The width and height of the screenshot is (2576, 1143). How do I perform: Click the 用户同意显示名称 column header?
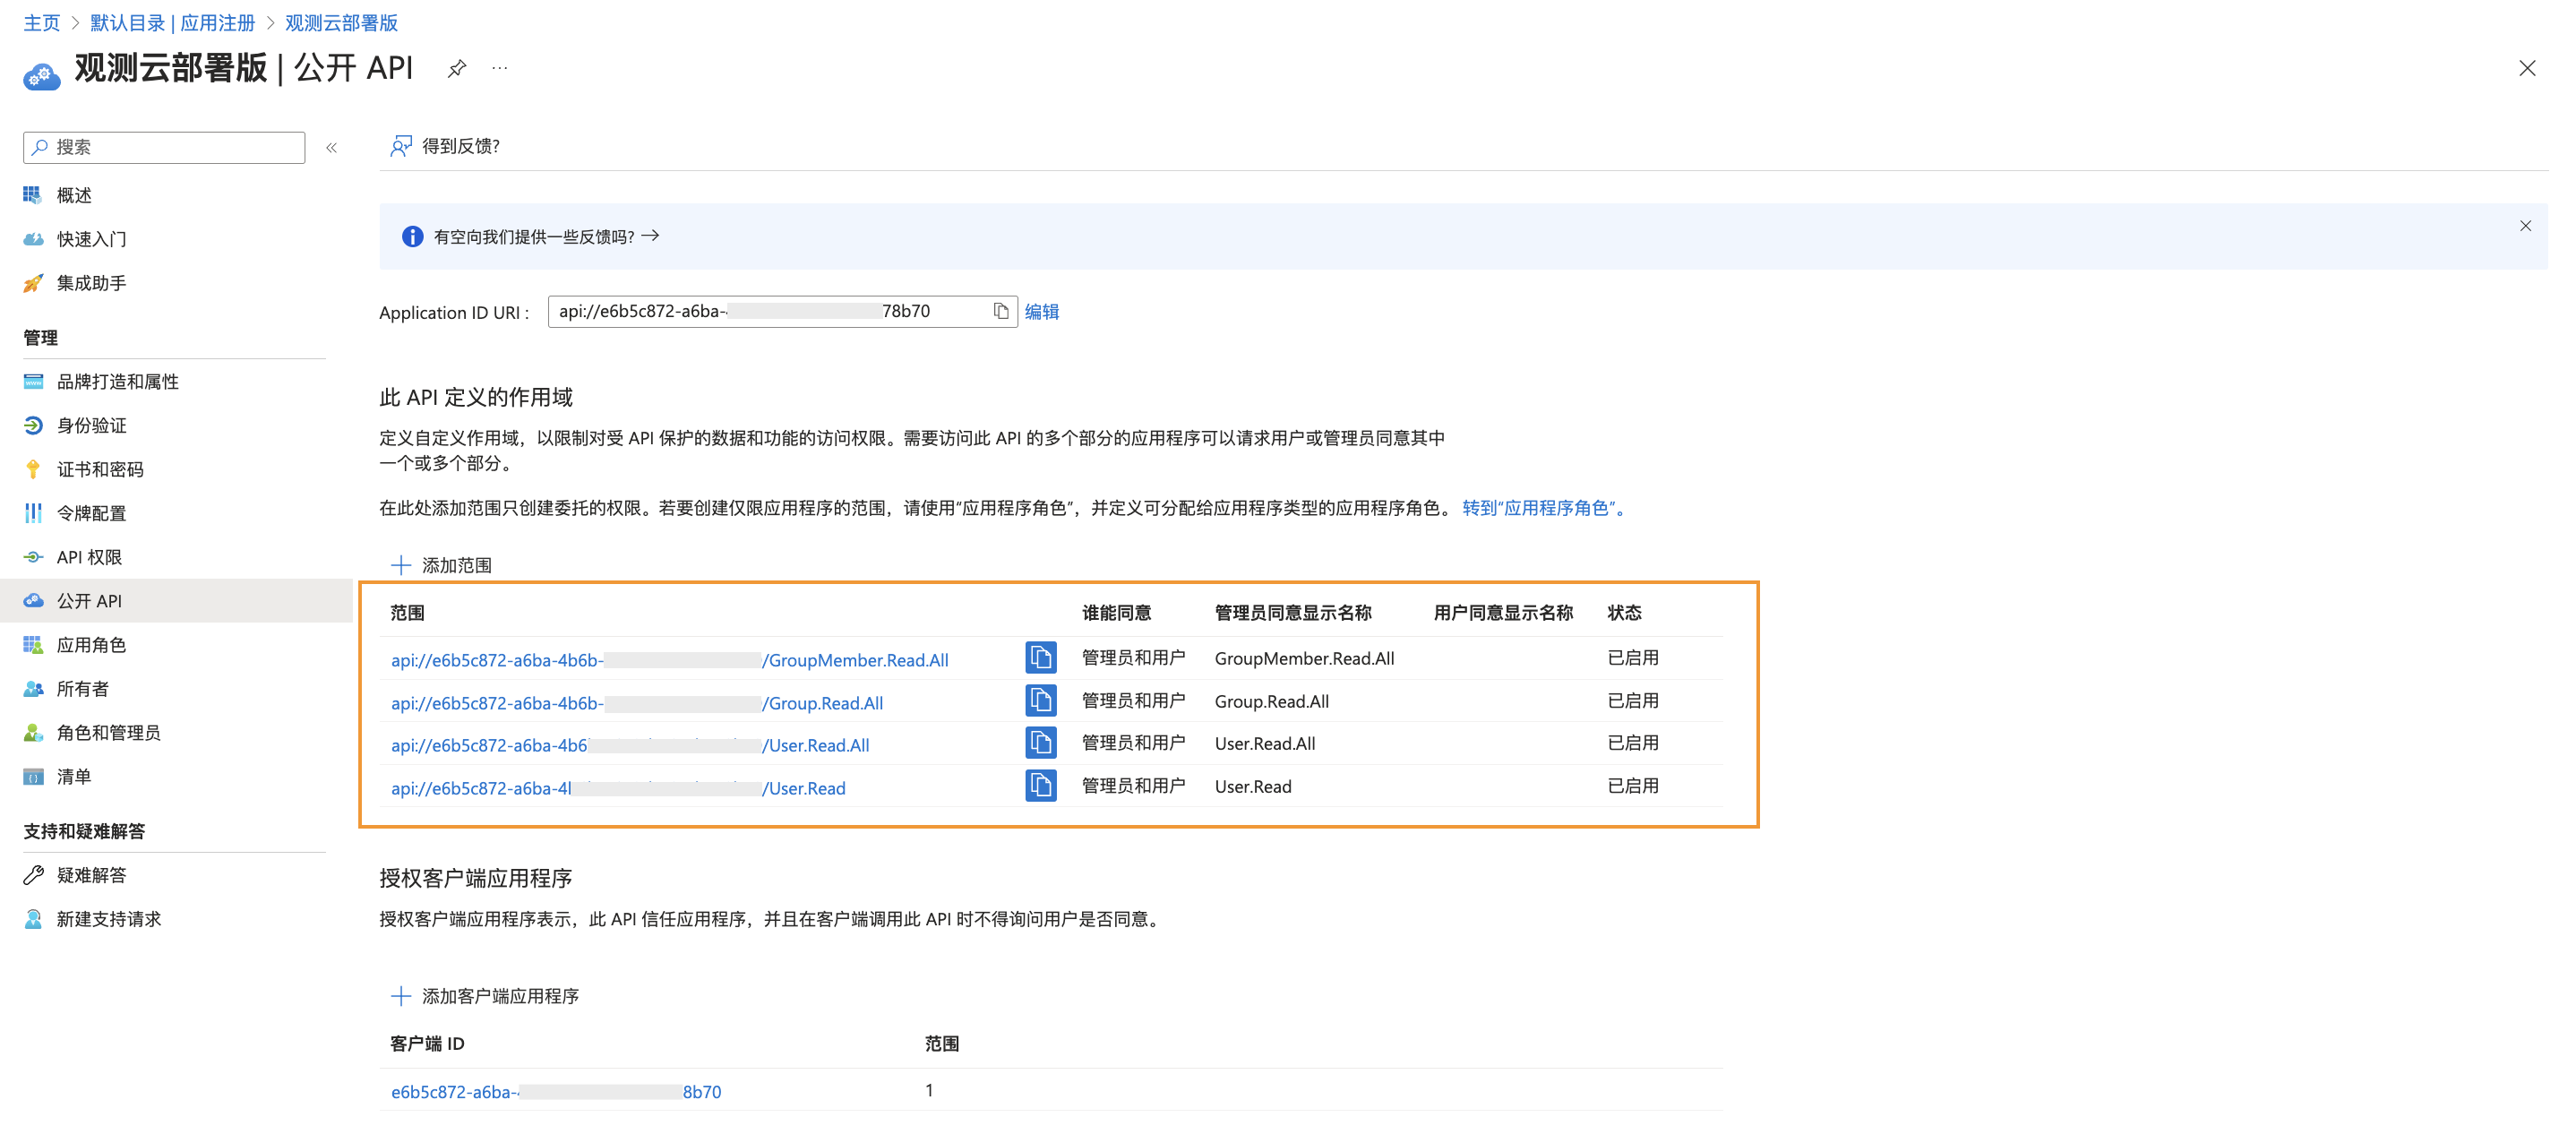(1502, 612)
